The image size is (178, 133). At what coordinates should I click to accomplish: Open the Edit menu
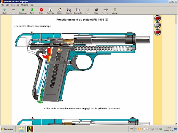7,5
